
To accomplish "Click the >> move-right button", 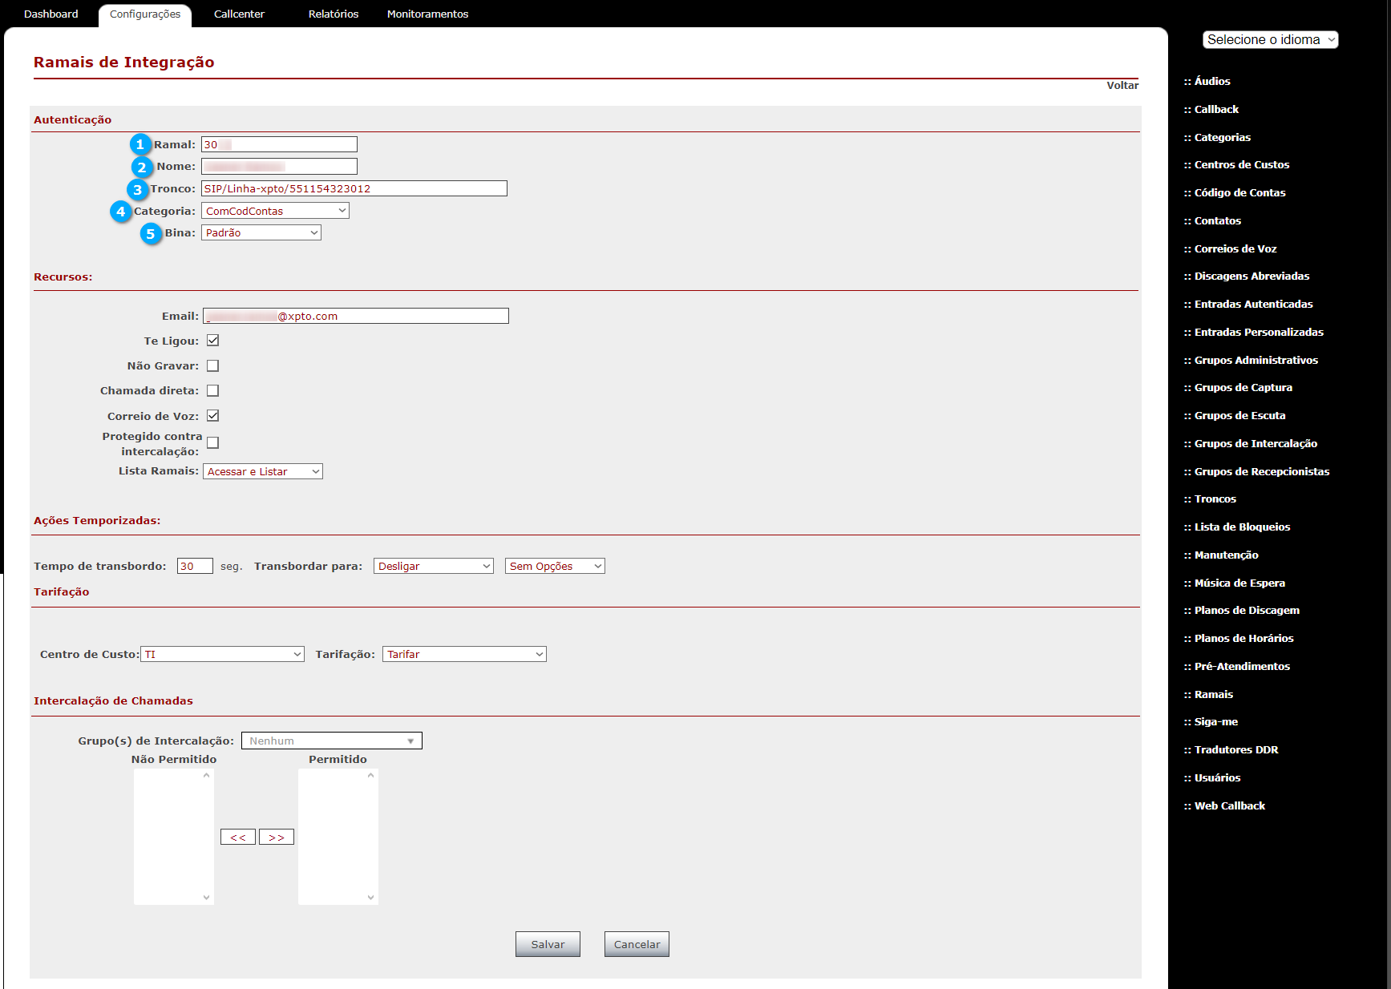I will pyautogui.click(x=277, y=837).
